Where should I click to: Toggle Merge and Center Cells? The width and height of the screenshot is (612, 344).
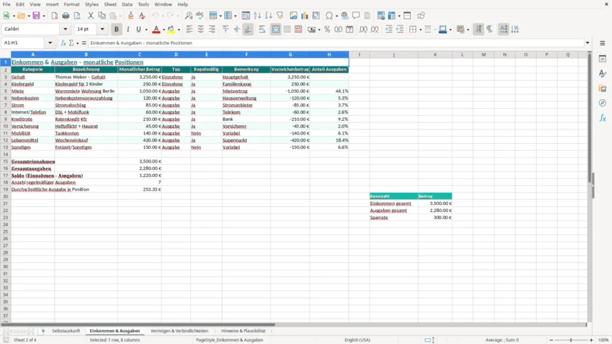tap(276, 29)
